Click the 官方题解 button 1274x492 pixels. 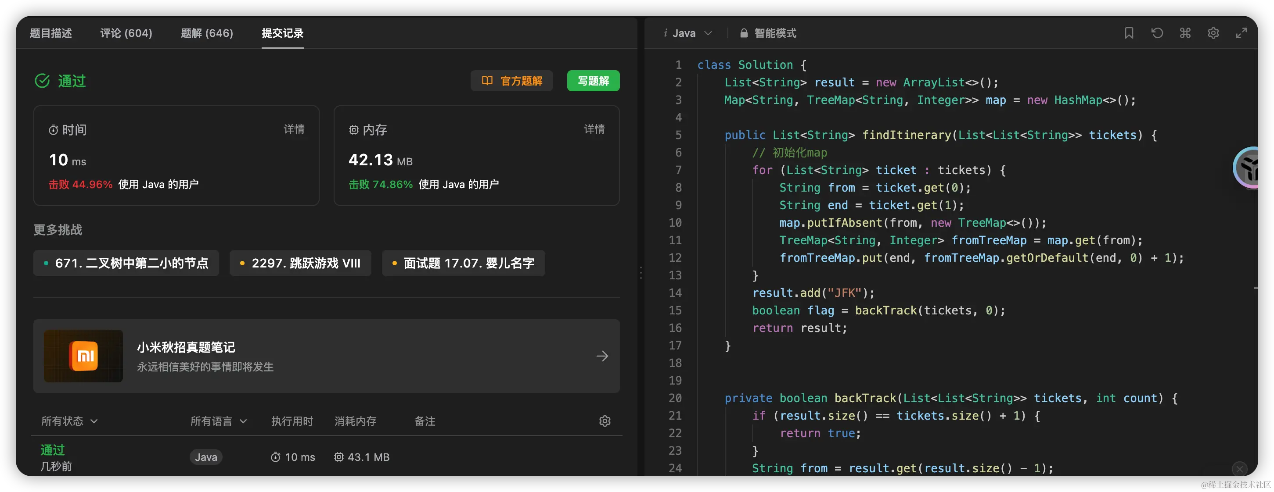pos(512,81)
